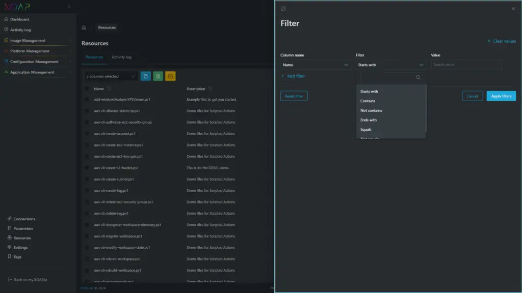522x293 pixels.
Task: Click the XOAP logo
Action: 17,7
